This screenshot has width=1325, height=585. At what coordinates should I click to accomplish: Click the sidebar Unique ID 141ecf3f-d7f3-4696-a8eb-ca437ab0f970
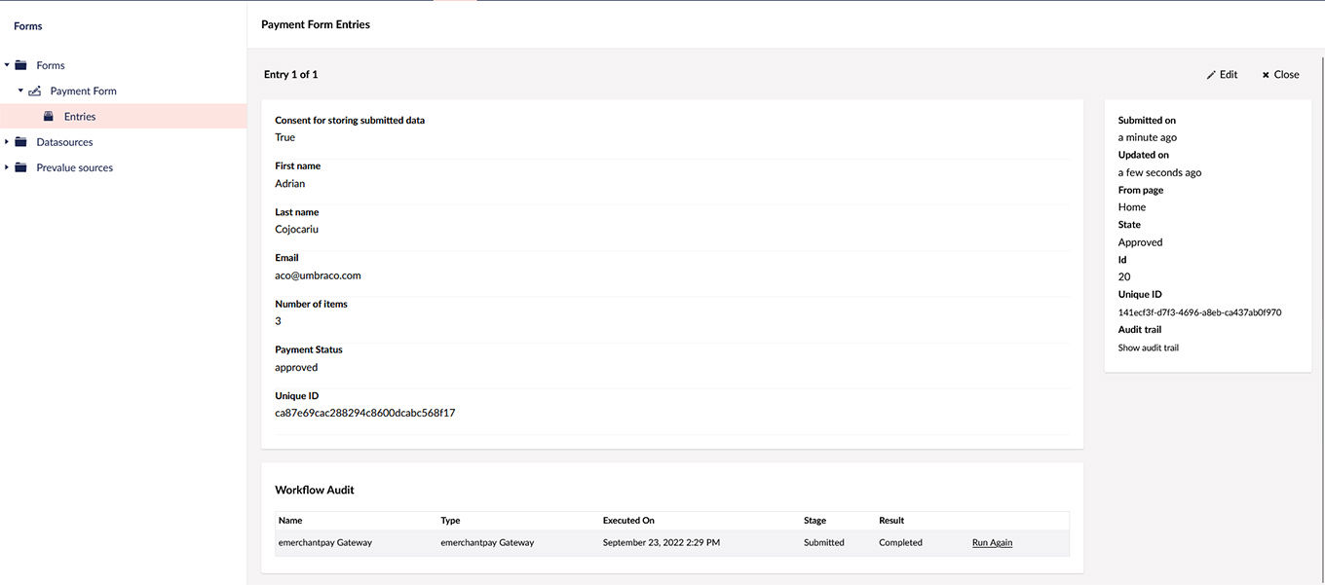click(x=1199, y=312)
